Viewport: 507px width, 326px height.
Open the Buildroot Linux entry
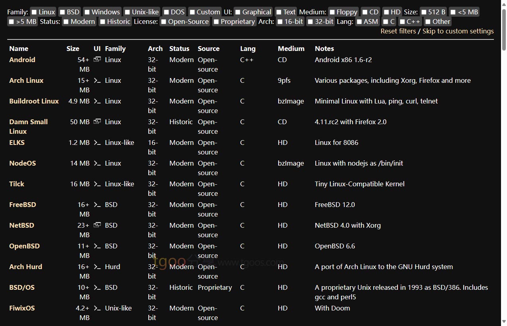[x=34, y=101]
